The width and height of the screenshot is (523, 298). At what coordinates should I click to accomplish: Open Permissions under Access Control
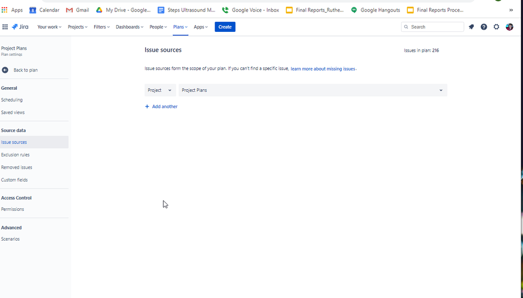click(13, 209)
